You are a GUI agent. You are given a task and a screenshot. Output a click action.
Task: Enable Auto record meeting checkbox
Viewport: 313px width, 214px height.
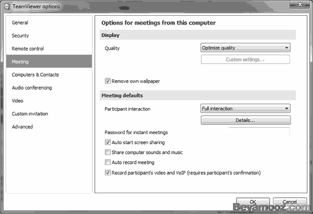tap(108, 162)
